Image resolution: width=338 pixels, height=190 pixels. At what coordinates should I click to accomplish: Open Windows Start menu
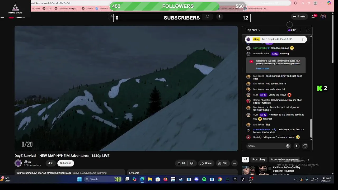click(79, 179)
